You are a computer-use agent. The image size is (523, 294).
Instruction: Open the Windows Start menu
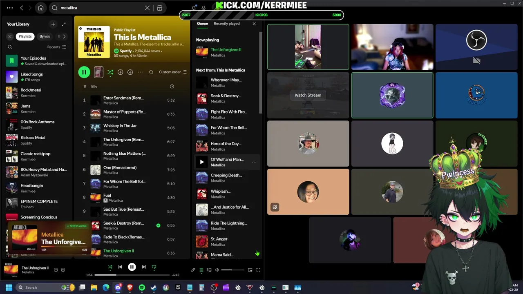(9, 287)
